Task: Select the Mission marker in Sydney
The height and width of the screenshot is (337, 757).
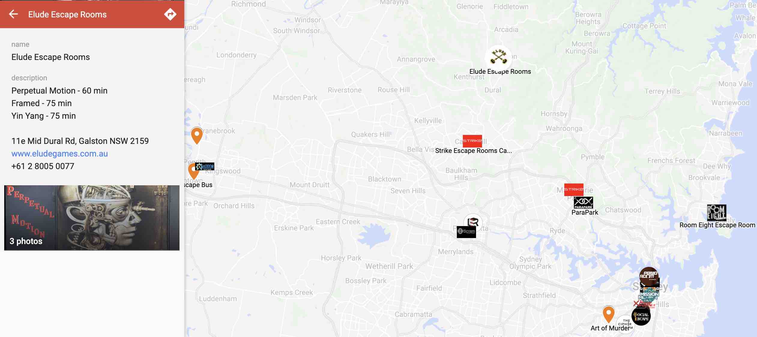Action: pos(649,294)
